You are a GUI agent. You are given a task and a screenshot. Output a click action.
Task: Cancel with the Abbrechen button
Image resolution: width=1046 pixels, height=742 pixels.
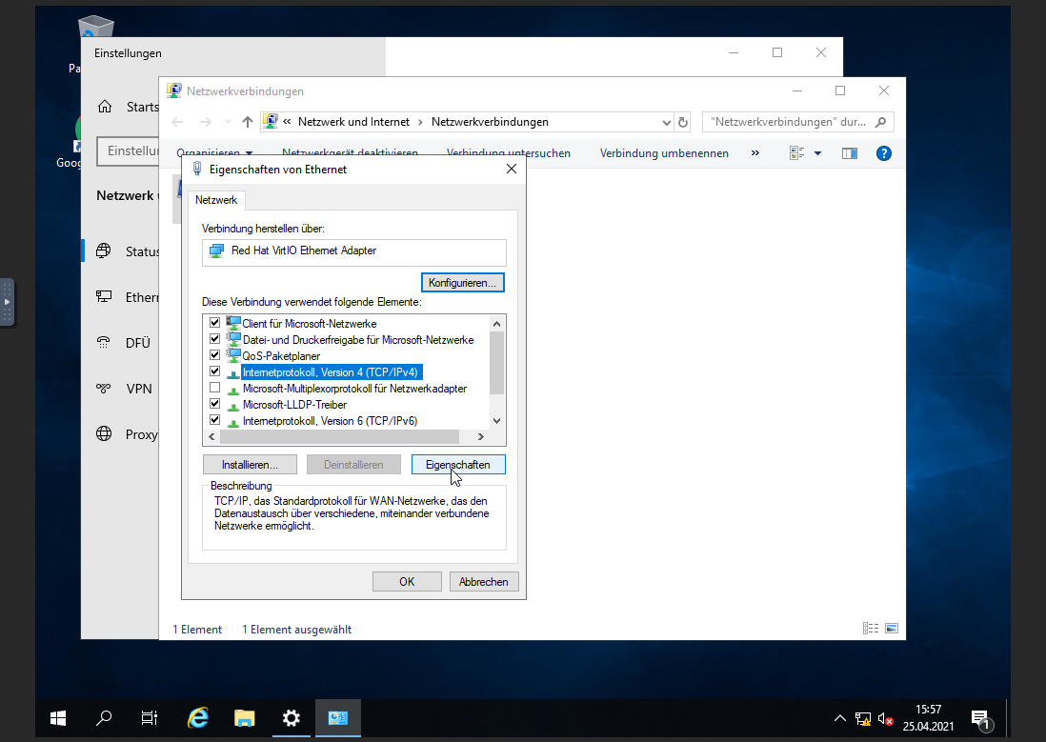coord(484,582)
